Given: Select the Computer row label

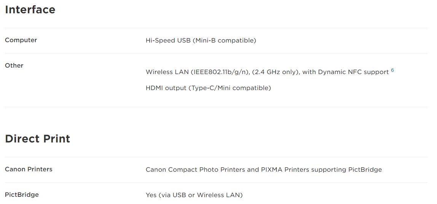Looking at the screenshot, I should (21, 40).
